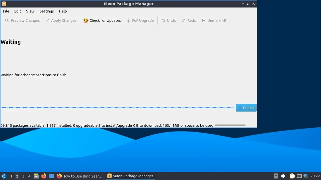This screenshot has height=180, width=321.
Task: Click the Muon app icon in title bar
Action: coord(4,4)
